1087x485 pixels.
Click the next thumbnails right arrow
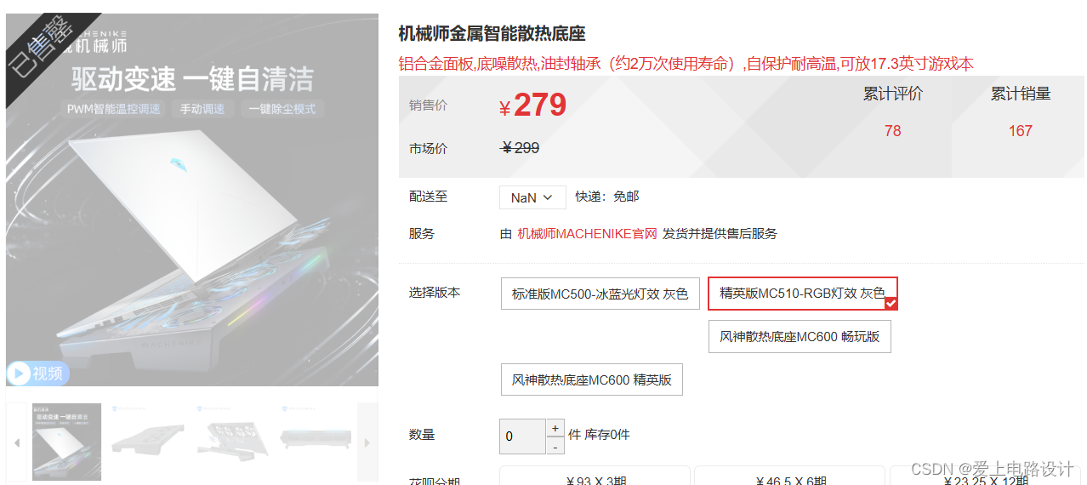coord(367,442)
